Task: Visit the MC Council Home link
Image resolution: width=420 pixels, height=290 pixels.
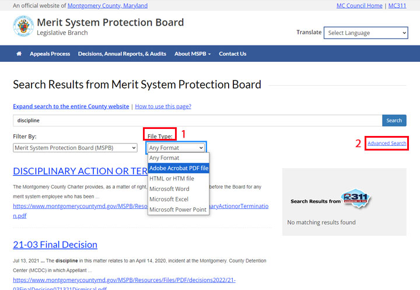Action: [359, 6]
